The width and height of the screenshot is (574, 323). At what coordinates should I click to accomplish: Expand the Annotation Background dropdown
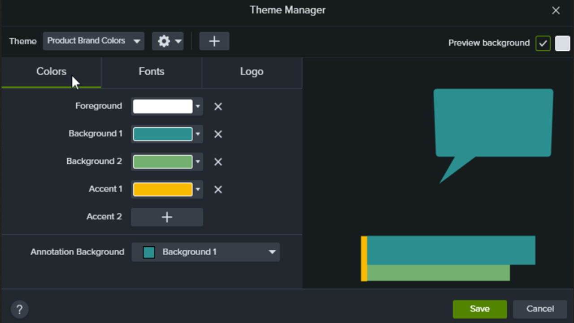(x=272, y=252)
